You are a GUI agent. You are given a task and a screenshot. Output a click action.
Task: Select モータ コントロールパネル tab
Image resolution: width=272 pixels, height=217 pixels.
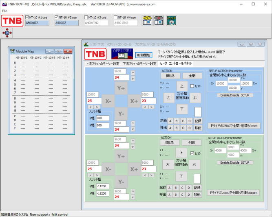[x=175, y=64]
